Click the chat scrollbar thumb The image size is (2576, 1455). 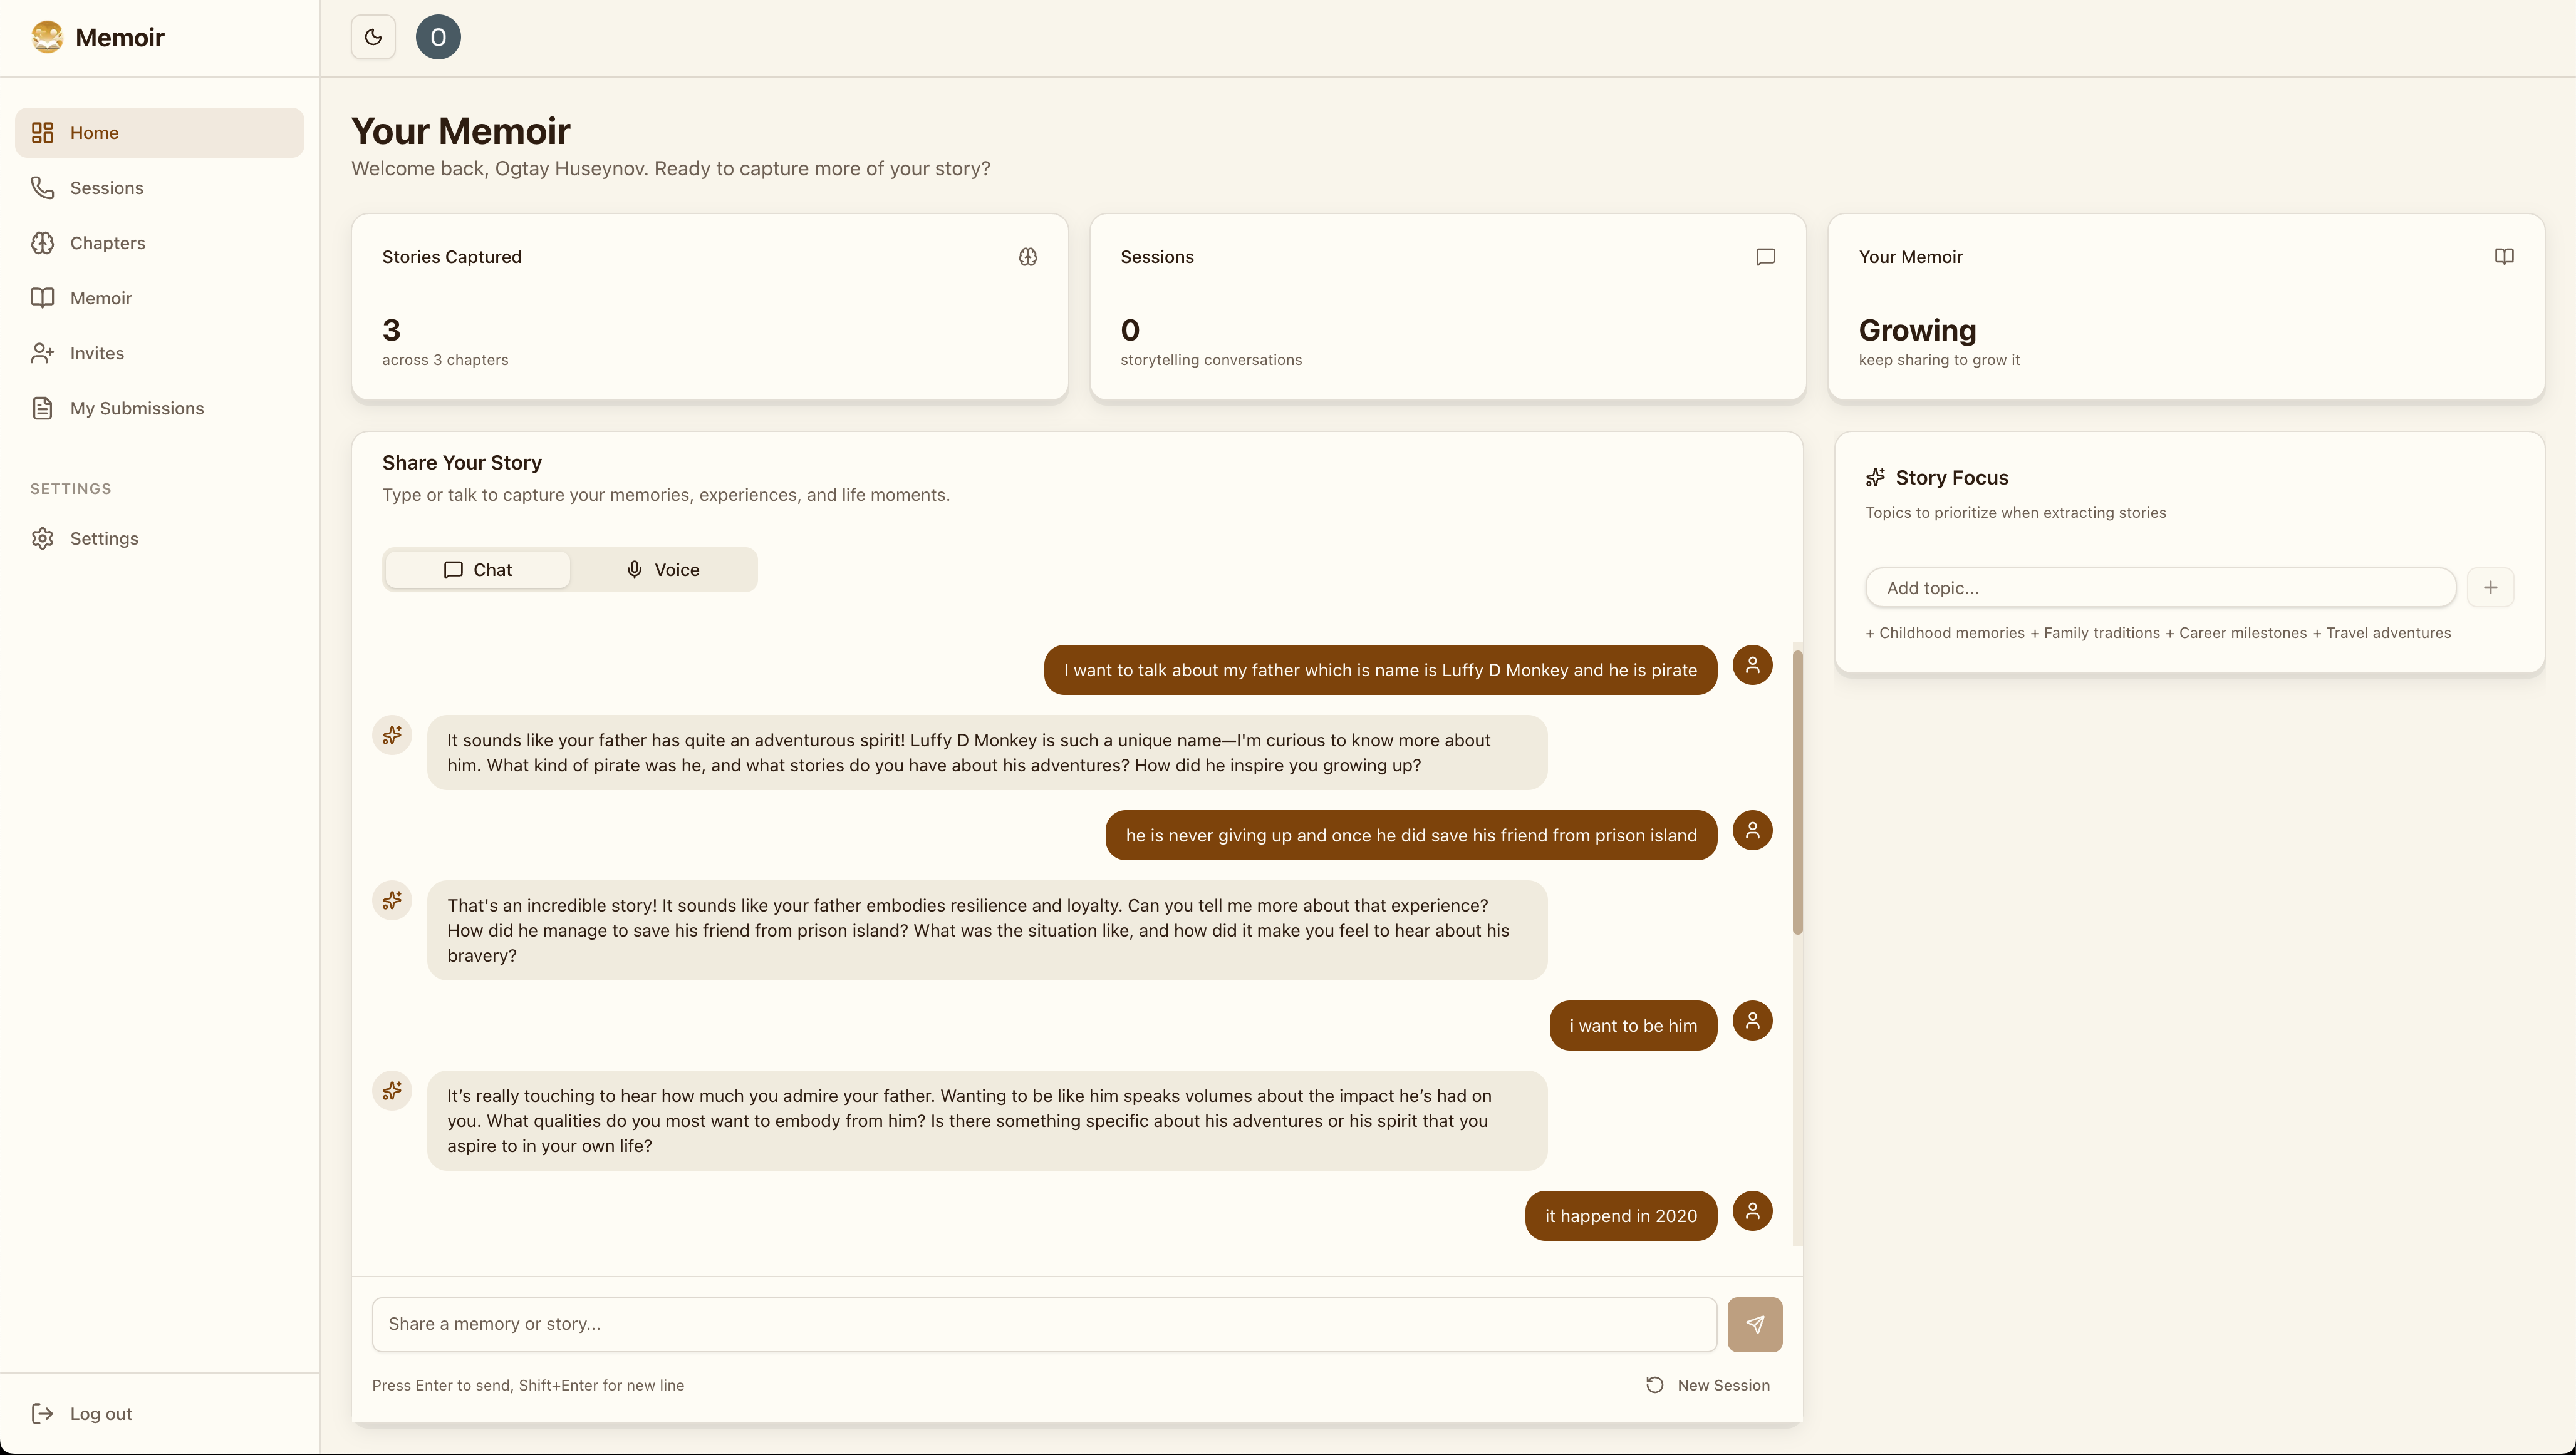click(x=1797, y=791)
